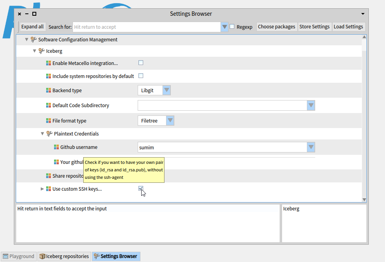The width and height of the screenshot is (385, 262).
Task: Click the Playground taskbar icon
Action: [x=6, y=256]
